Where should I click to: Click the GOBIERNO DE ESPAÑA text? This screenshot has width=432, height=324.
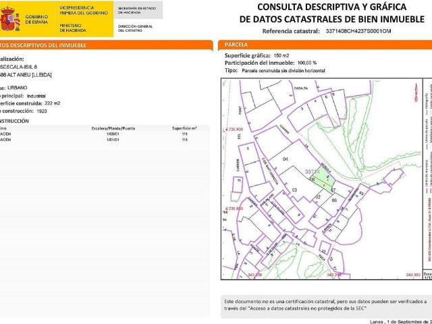(x=36, y=20)
